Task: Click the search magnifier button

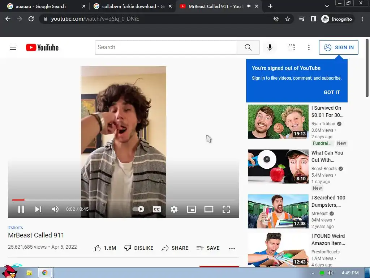Action: point(248,47)
